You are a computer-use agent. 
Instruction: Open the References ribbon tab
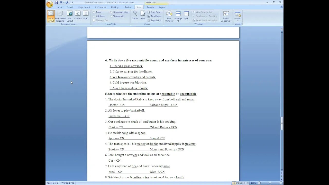coord(100,7)
